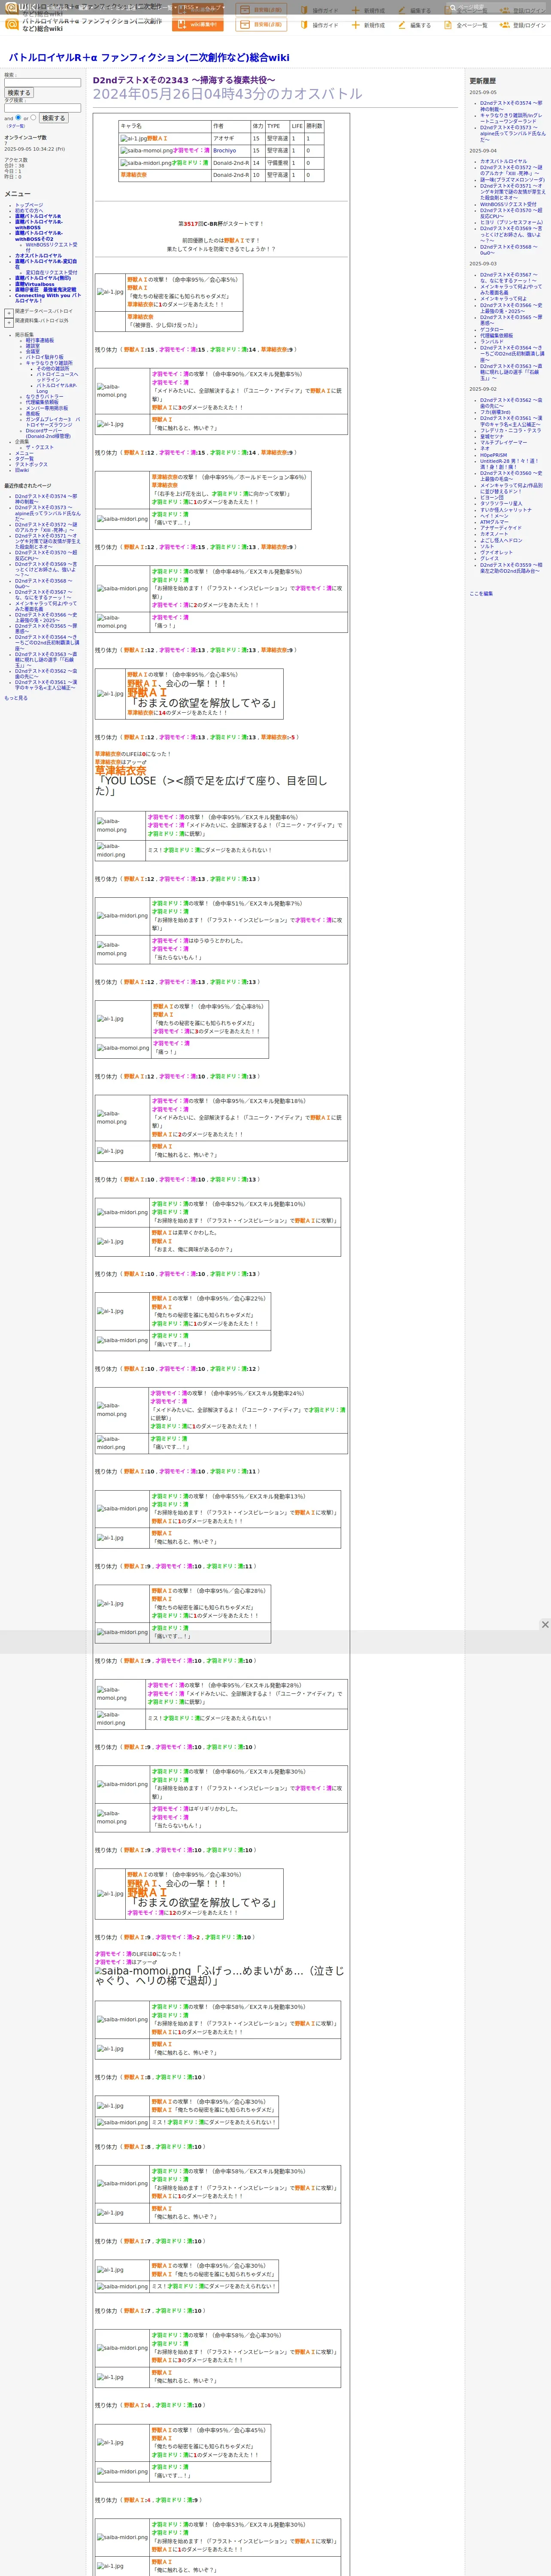Open 変幻自在リクエスト受付 sub-item in left menu

[51, 273]
